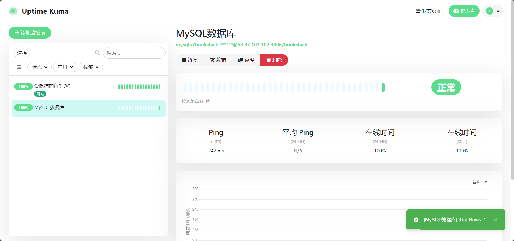This screenshot has width=514, height=241.
Task: Click the 平均 Ping N/A value
Action: tap(298, 151)
